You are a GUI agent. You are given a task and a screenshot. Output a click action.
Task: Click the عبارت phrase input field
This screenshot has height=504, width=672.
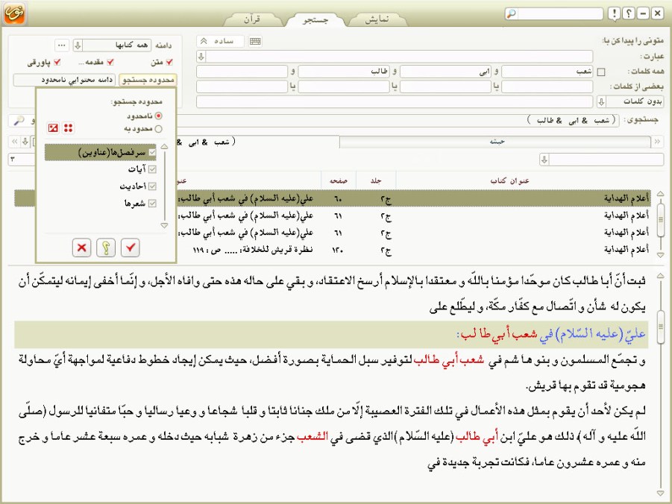400,56
